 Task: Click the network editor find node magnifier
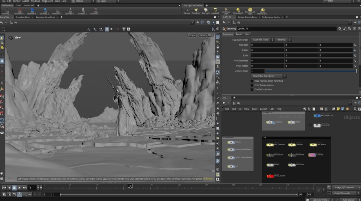(355, 109)
